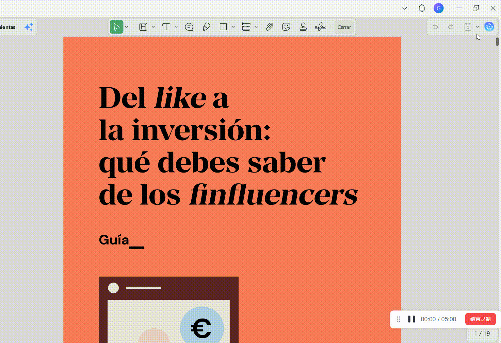The width and height of the screenshot is (501, 343).
Task: Attach a file with paperclip tool
Action: (269, 27)
